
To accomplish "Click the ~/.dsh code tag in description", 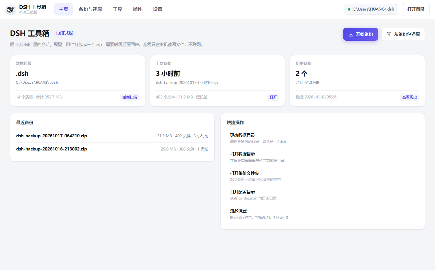I will pyautogui.click(x=23, y=44).
